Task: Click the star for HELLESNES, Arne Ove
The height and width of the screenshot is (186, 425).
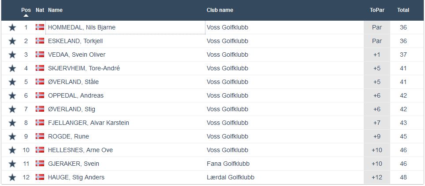Action: pos(12,150)
